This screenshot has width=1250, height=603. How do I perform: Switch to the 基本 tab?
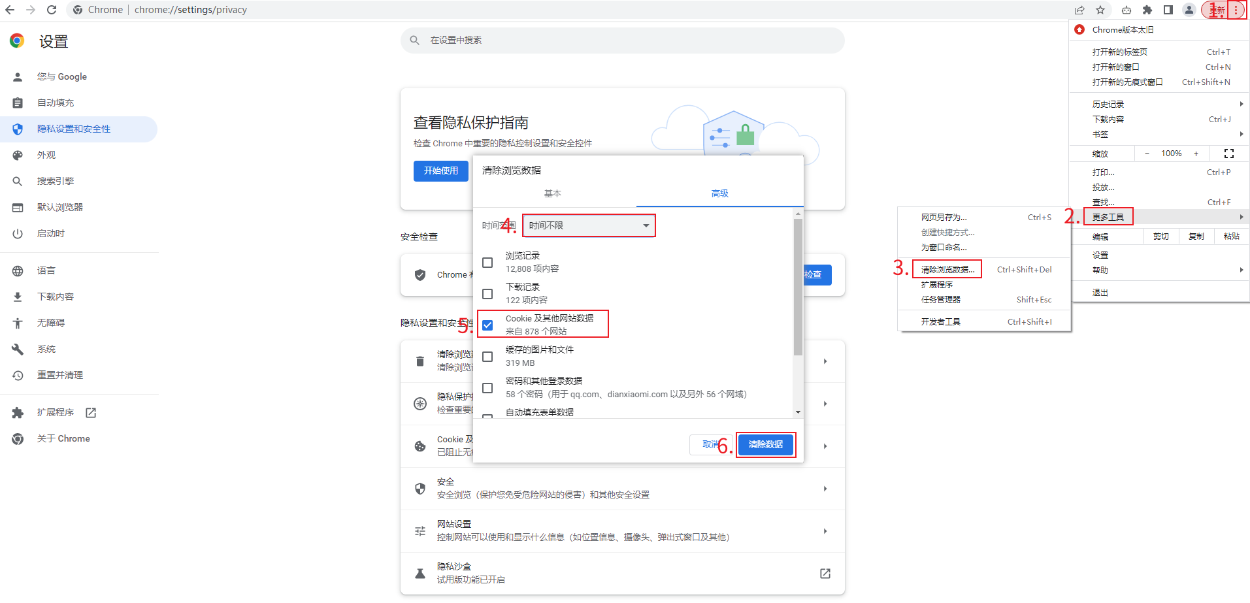pyautogui.click(x=553, y=193)
